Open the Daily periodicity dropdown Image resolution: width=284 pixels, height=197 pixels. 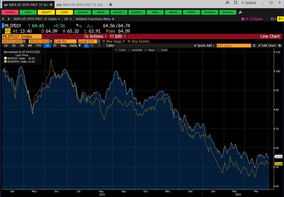(75, 46)
